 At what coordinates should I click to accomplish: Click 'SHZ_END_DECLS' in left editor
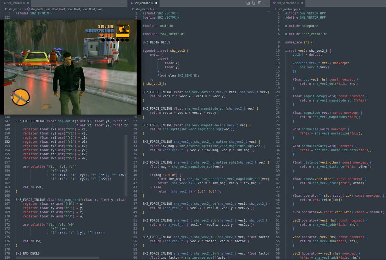(x=28, y=253)
